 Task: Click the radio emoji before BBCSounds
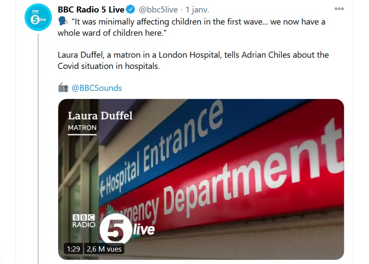pyautogui.click(x=63, y=87)
